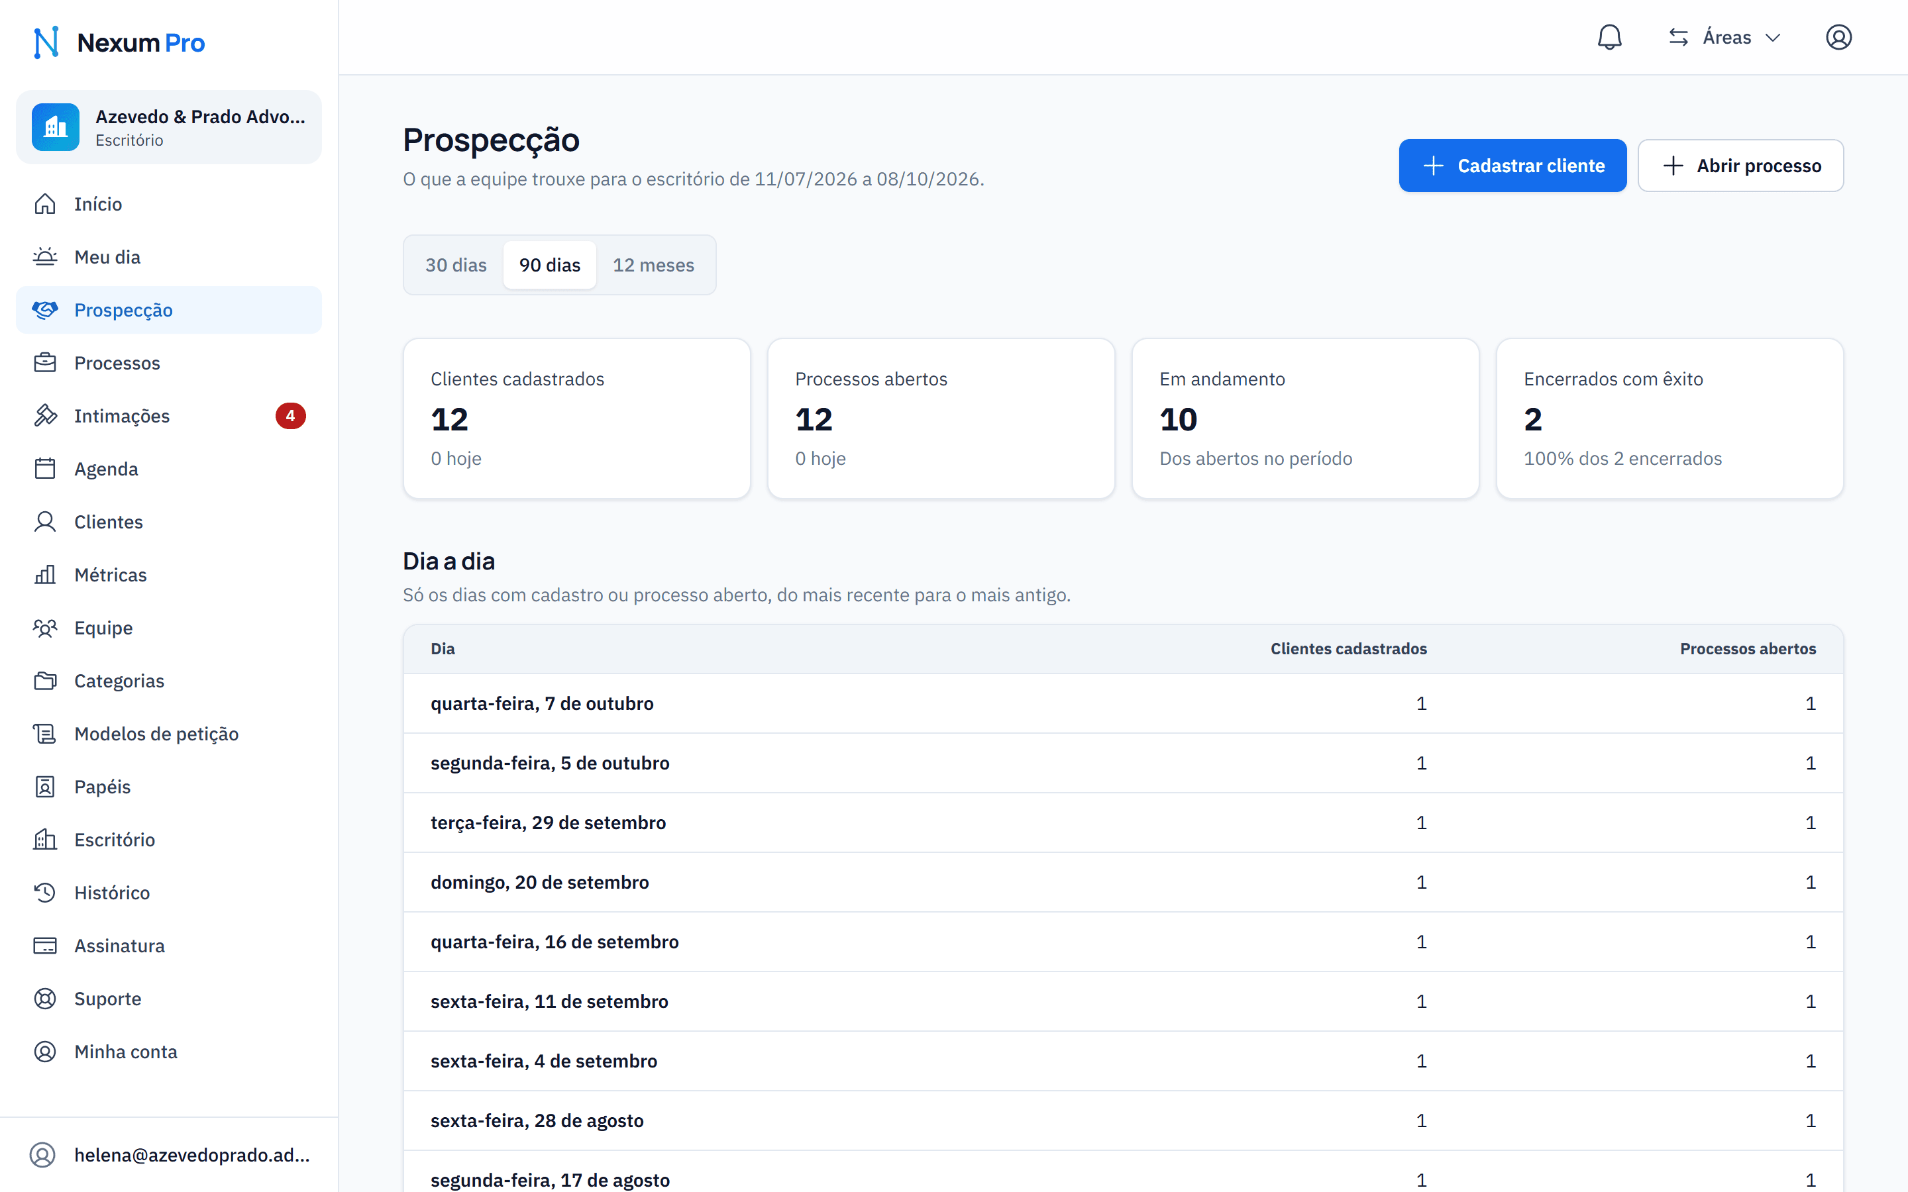Click the row segunda-feira, 5 de outubro
The image size is (1908, 1192).
[x=1123, y=763]
